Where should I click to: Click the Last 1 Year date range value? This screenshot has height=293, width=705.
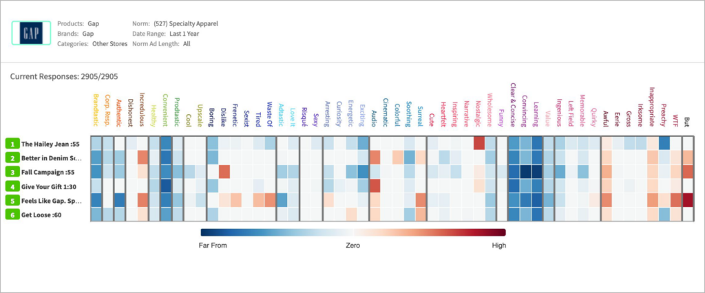pyautogui.click(x=184, y=34)
